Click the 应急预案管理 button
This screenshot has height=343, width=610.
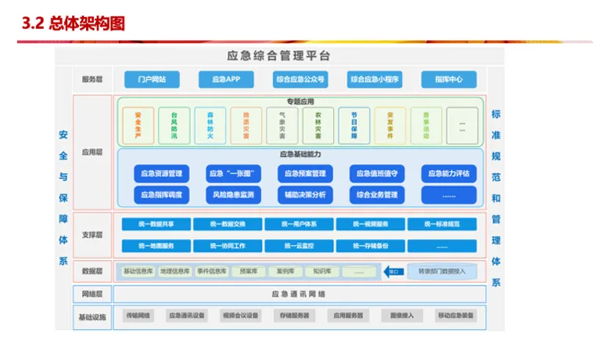[x=305, y=173]
